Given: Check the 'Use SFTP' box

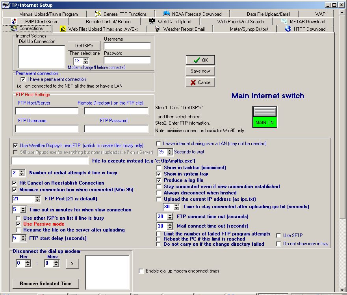Looking at the screenshot, I should click(x=278, y=235).
